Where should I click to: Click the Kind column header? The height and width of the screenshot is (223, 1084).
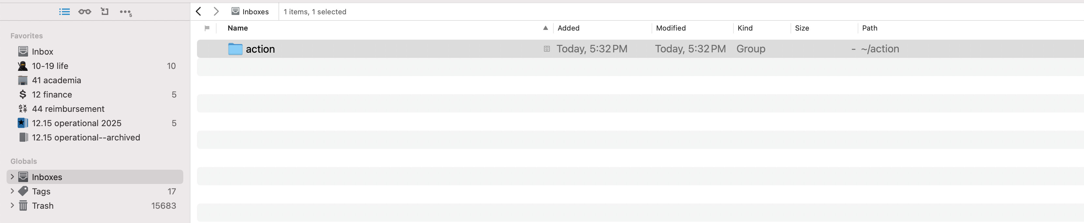[745, 28]
